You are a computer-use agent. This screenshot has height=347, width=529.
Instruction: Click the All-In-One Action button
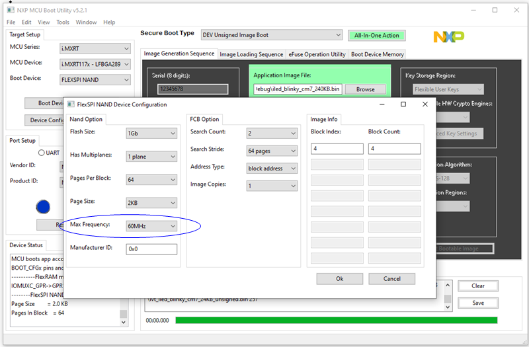(376, 36)
